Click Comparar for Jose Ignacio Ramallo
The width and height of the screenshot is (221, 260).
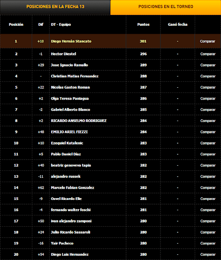[x=208, y=65]
